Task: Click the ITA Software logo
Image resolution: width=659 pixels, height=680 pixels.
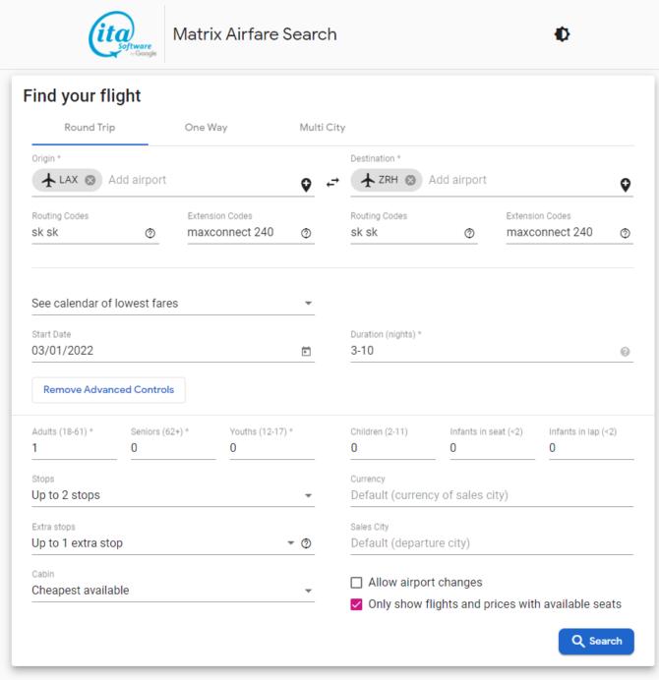Action: pos(122,34)
